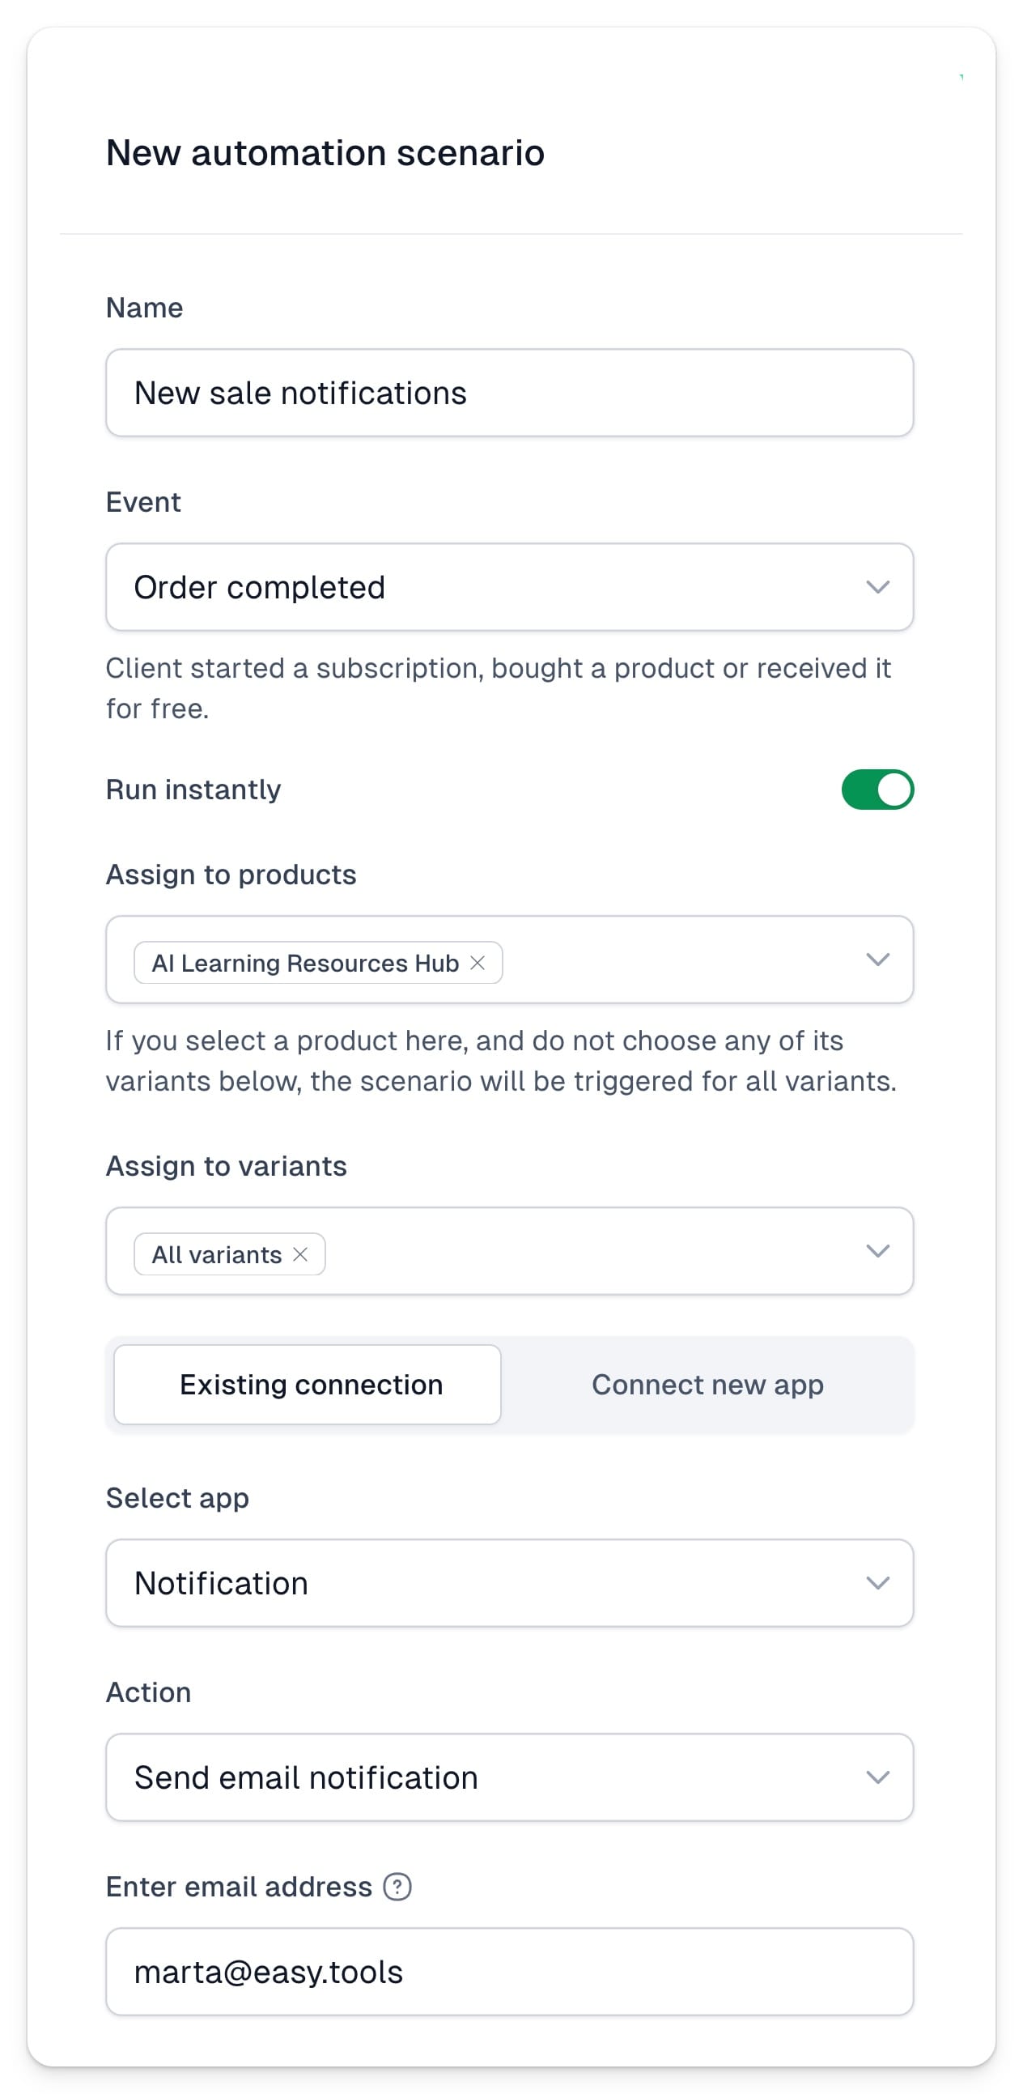1023x2094 pixels.
Task: Expand the Assign to products chevron
Action: point(877,960)
